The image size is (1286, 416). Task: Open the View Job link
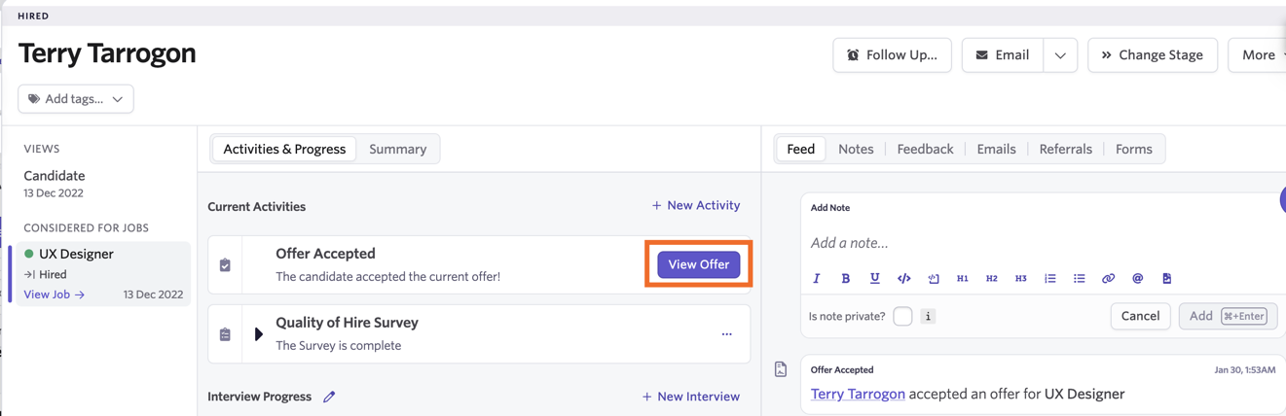55,295
